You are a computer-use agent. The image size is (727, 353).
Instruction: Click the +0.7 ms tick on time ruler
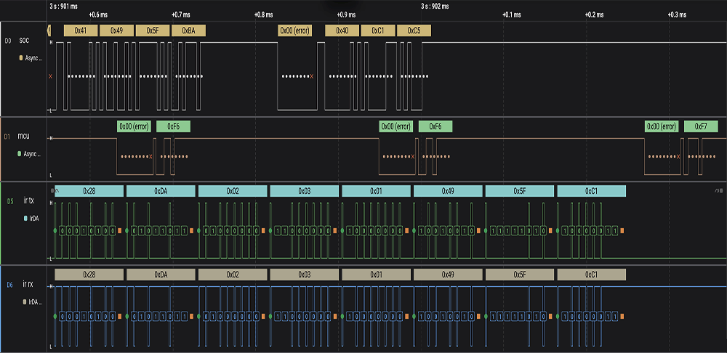181,15
